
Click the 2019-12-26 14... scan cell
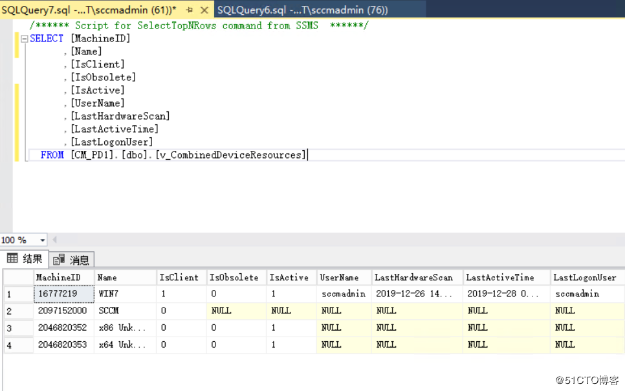point(417,294)
